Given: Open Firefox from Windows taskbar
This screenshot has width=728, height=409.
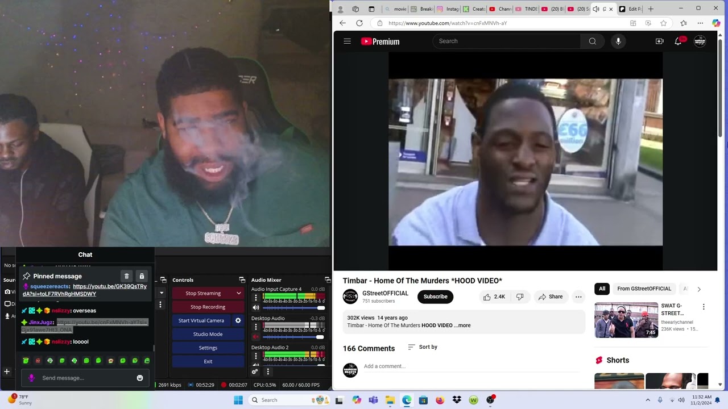Looking at the screenshot, I should (x=440, y=400).
